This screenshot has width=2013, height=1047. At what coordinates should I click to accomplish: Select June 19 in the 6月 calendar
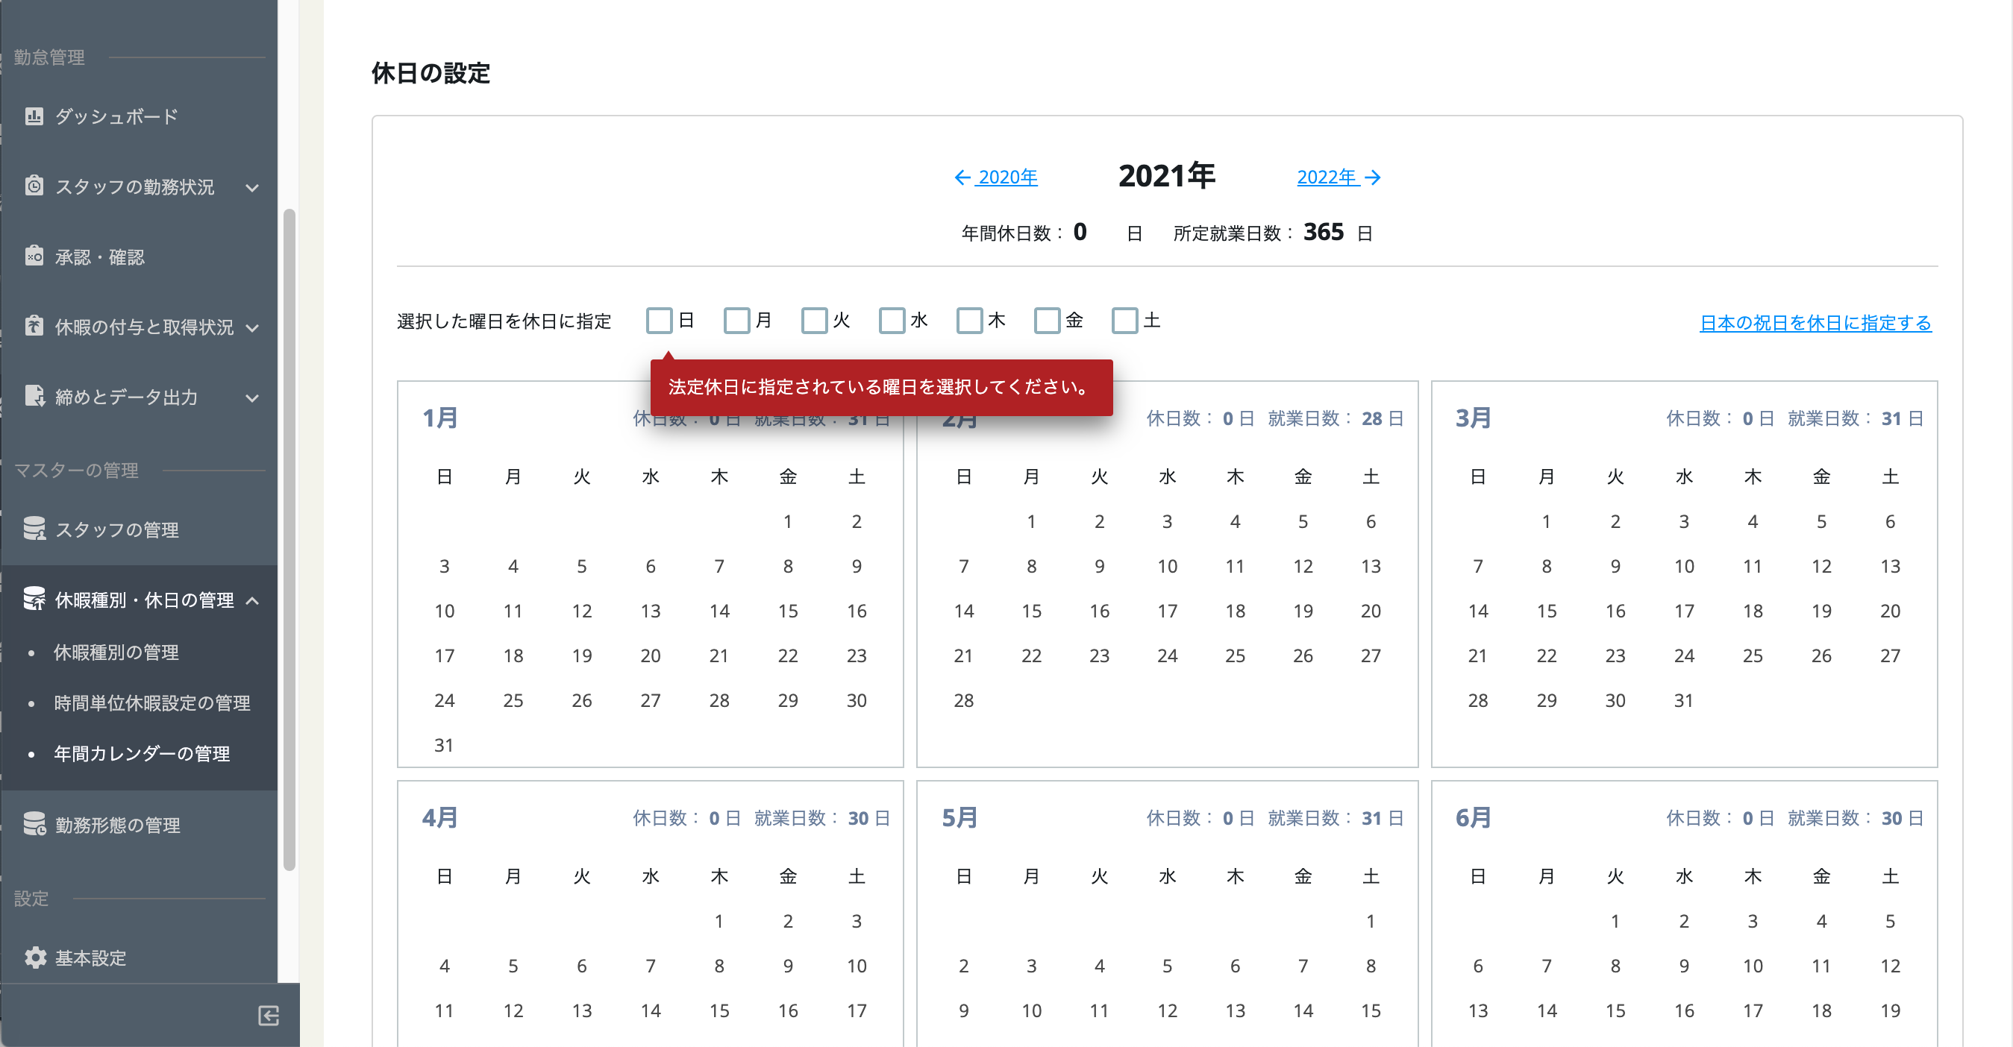click(1891, 1010)
